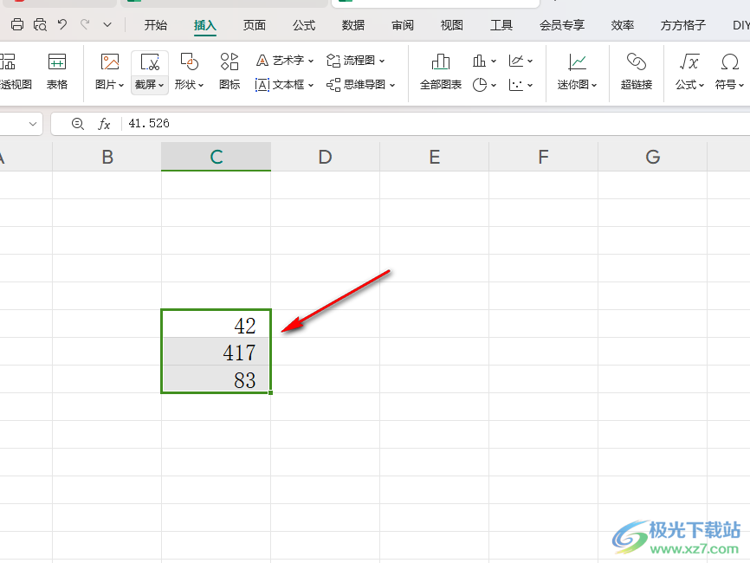This screenshot has height=563, width=750.
Task: Insert a text box via 文本框
Action: point(280,85)
